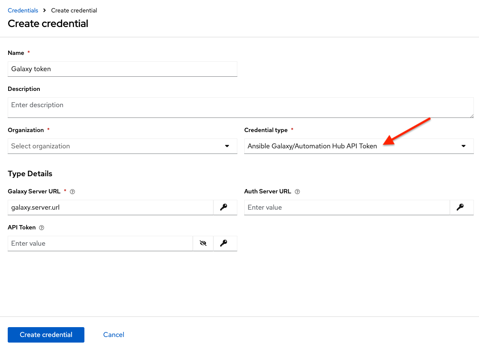The width and height of the screenshot is (479, 349).
Task: Click the Credential type caret arrow
Action: point(463,146)
